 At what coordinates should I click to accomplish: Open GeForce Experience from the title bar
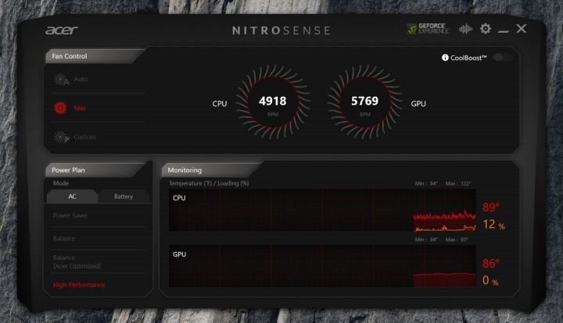[428, 29]
